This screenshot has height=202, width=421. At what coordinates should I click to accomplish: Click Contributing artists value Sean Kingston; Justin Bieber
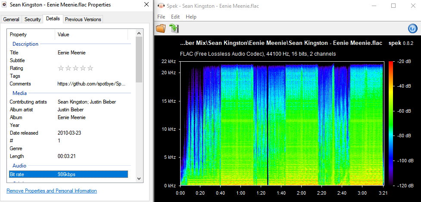tap(87, 102)
